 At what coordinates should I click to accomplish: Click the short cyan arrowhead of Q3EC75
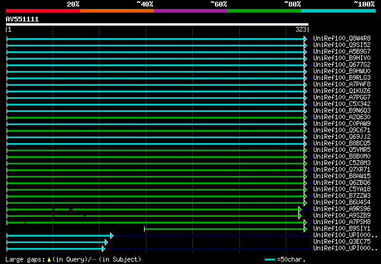coord(107,242)
